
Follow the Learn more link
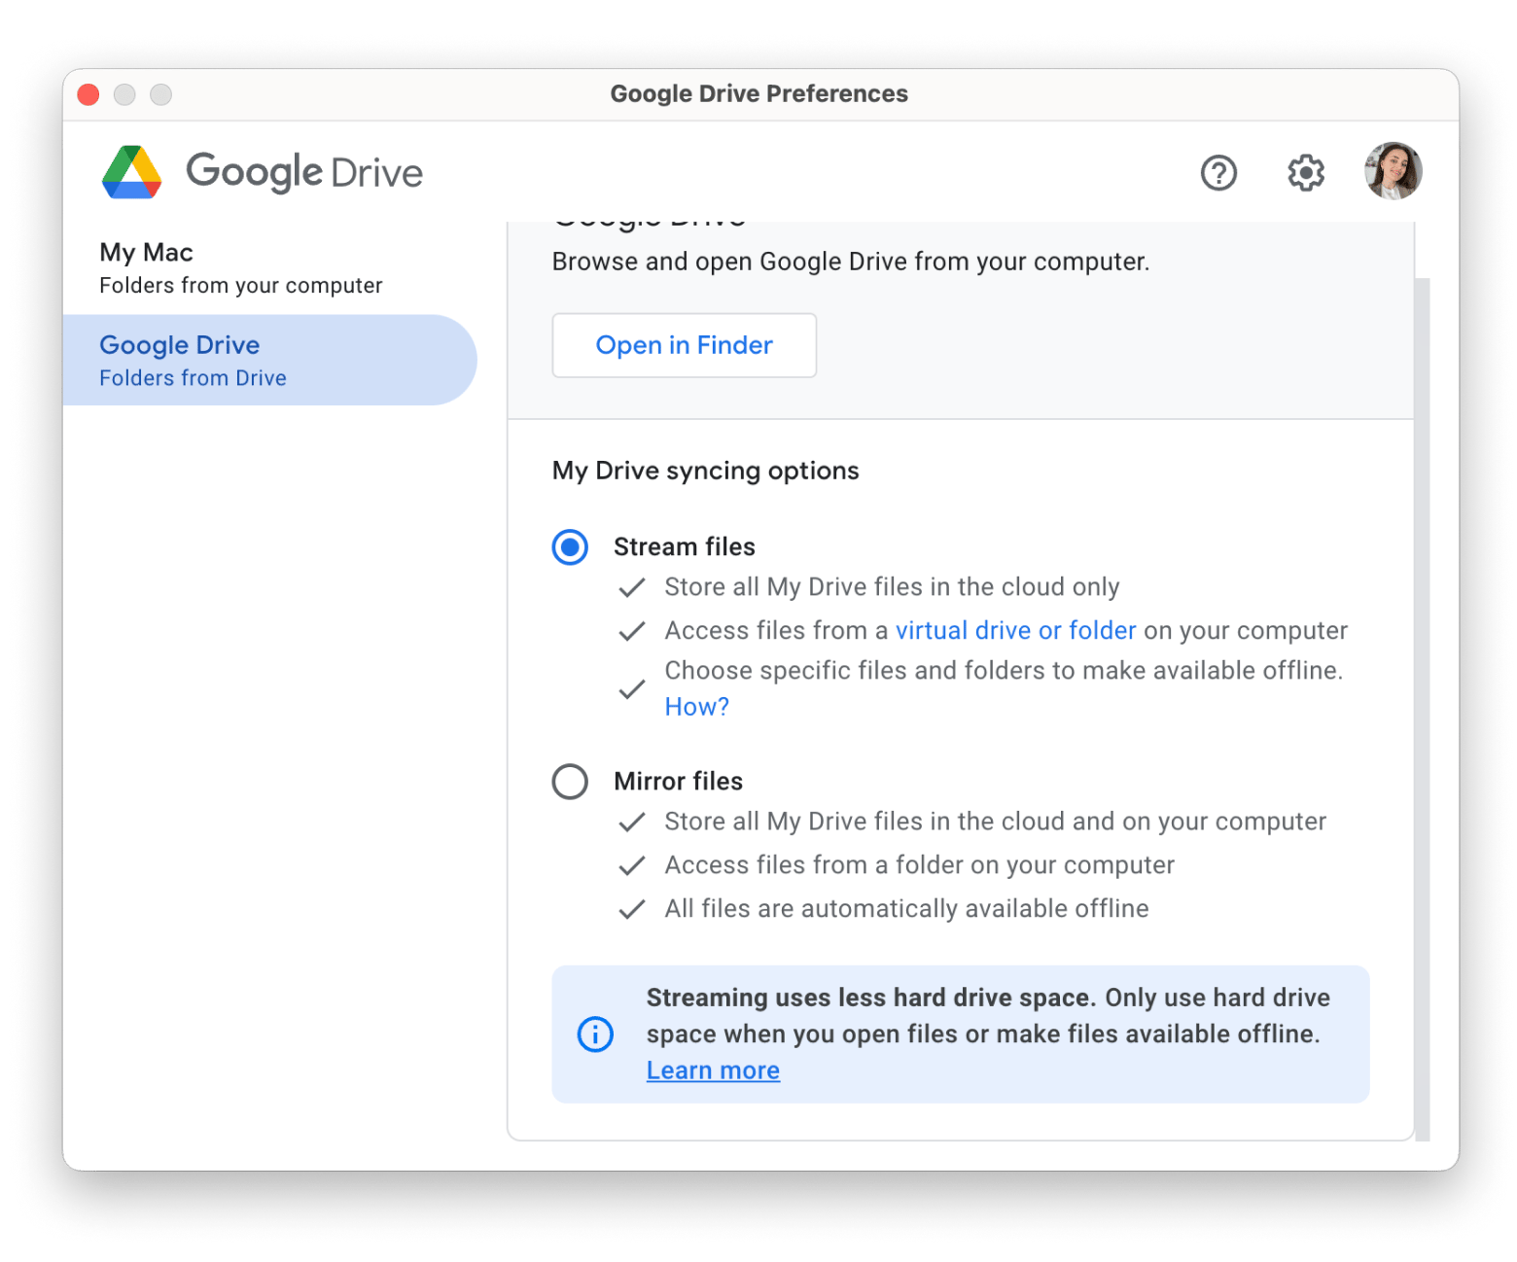[713, 1070]
